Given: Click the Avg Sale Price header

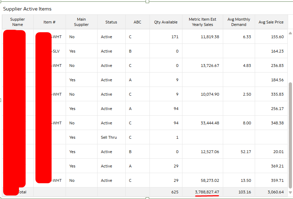Looking at the screenshot, I should click(271, 22).
